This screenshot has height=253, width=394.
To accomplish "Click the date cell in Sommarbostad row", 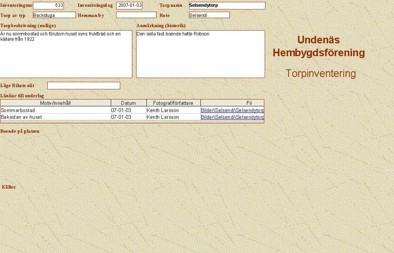I will pos(128,110).
